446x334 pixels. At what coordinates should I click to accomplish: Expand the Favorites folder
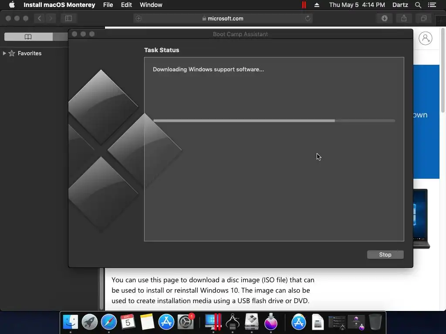tap(4, 53)
